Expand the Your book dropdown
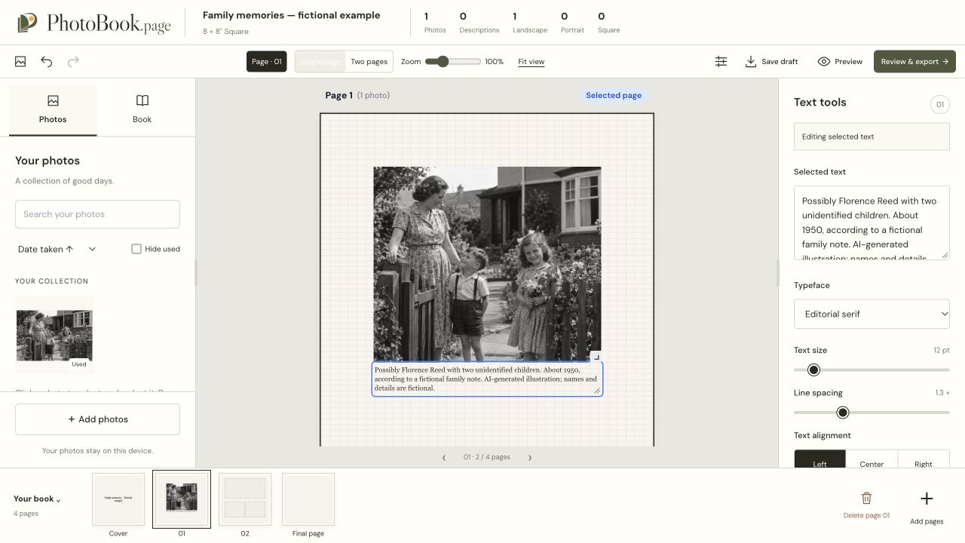This screenshot has height=543, width=965. 37,499
